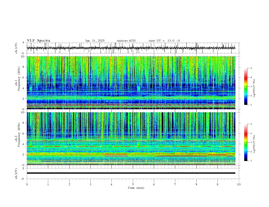This screenshot has width=269, height=207.
Task: Click the ch.1 PSD color bar
Action: (x=246, y=87)
